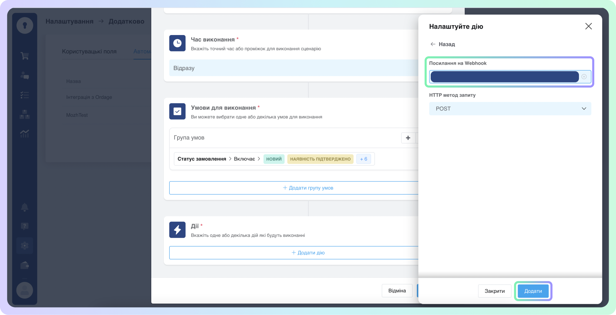Click the task list sidebar icon
The image size is (616, 315).
(25, 95)
